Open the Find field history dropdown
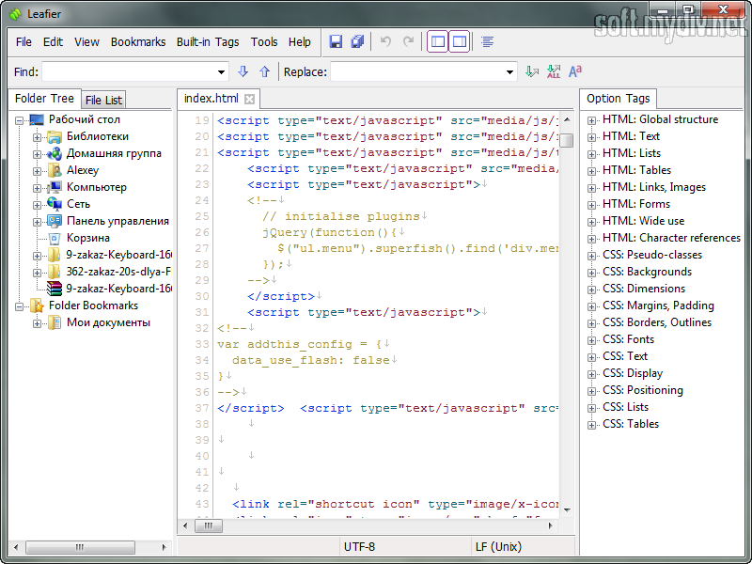 tap(222, 71)
